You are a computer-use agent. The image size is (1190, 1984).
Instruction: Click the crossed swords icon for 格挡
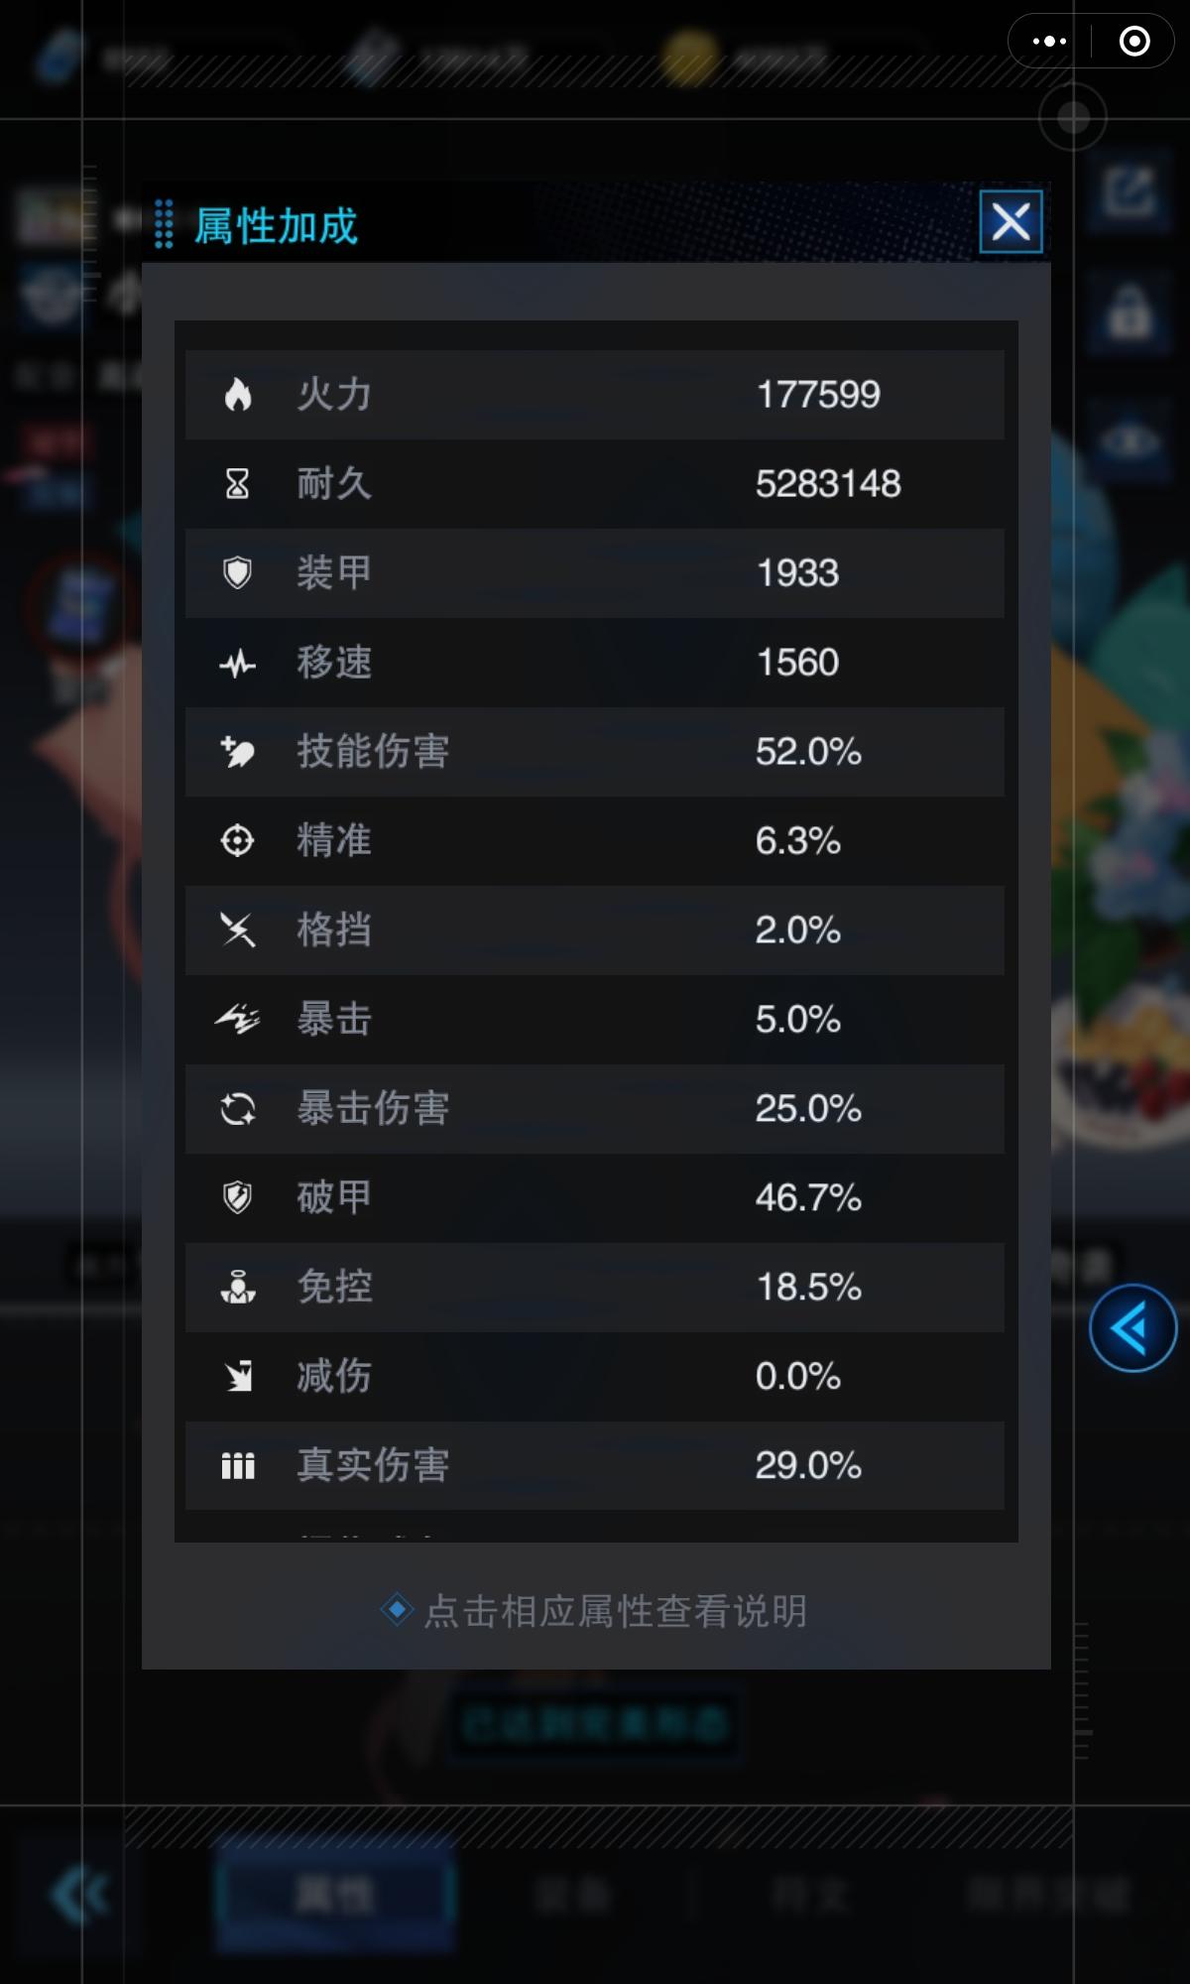pos(238,930)
